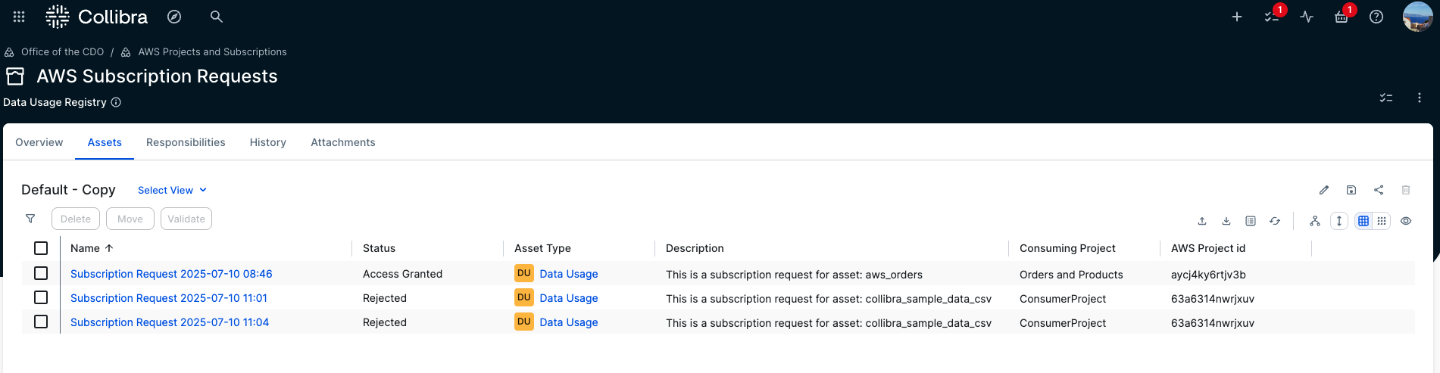Click the share view icon
1440x373 pixels.
point(1379,190)
